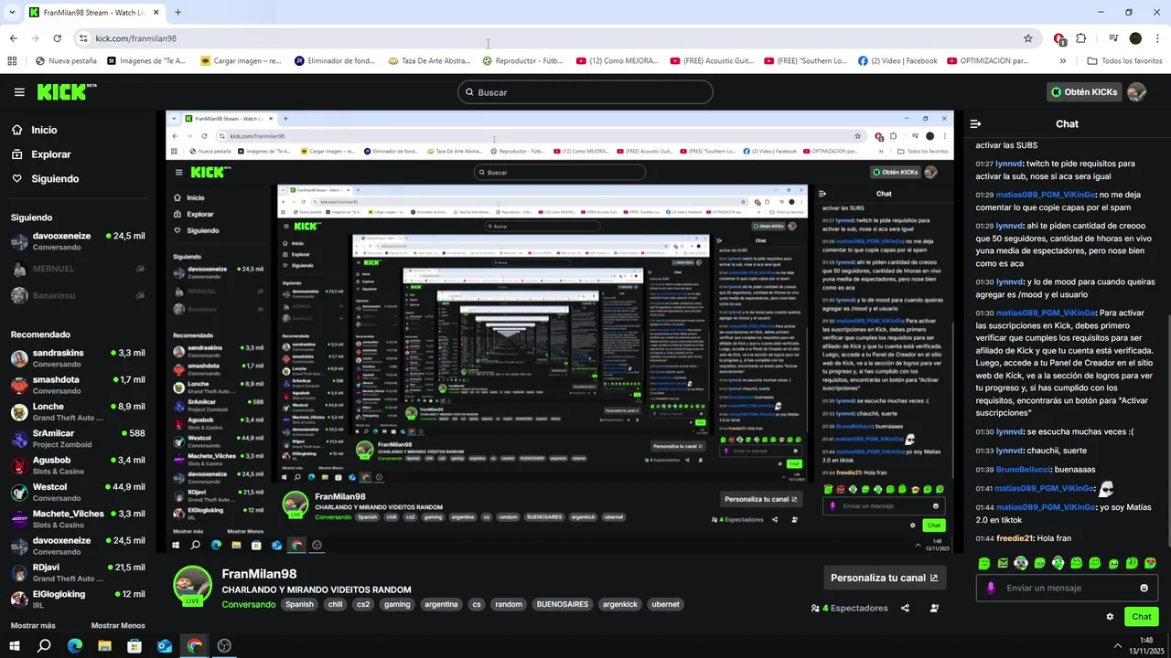Click the KICK logo in header
Image resolution: width=1171 pixels, height=658 pixels.
point(66,91)
